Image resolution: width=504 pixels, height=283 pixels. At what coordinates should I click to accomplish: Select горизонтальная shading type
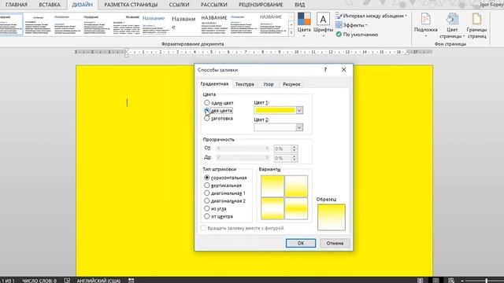coord(206,178)
